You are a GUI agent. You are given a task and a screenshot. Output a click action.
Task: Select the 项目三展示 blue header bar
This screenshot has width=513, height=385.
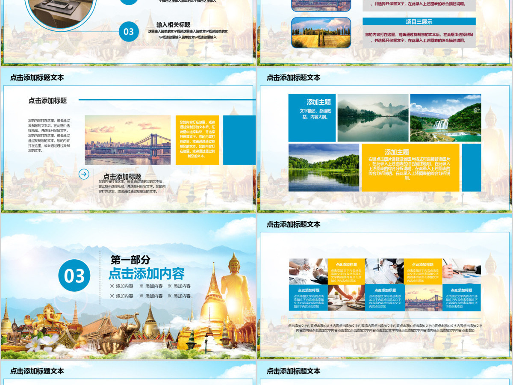coord(419,21)
